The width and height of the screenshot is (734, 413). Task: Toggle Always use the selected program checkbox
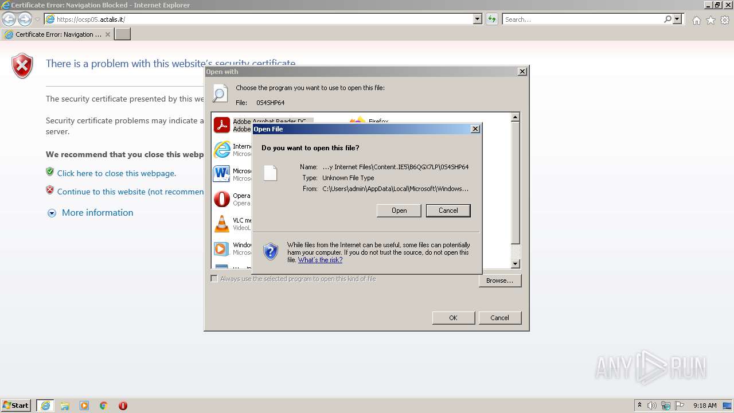214,279
